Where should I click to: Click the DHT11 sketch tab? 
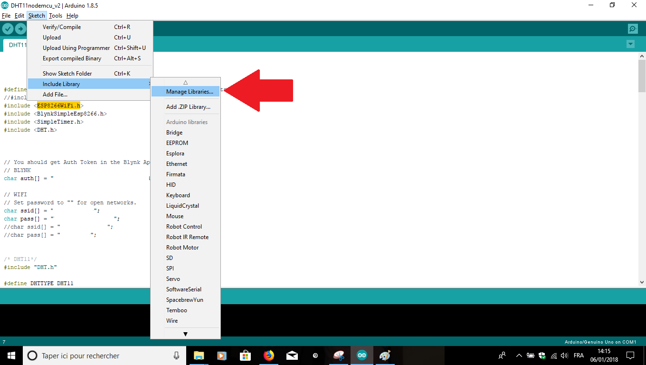pos(16,45)
